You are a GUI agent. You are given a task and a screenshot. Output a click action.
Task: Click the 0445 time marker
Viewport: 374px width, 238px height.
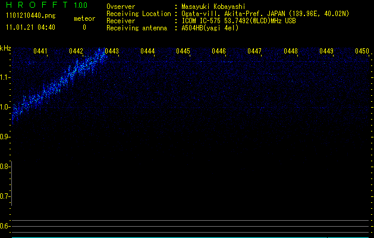[x=183, y=51]
